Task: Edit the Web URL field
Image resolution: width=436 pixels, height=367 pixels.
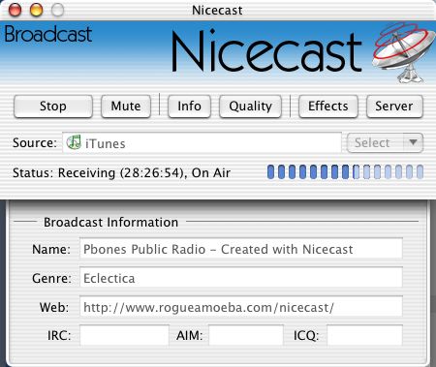Action: click(241, 307)
